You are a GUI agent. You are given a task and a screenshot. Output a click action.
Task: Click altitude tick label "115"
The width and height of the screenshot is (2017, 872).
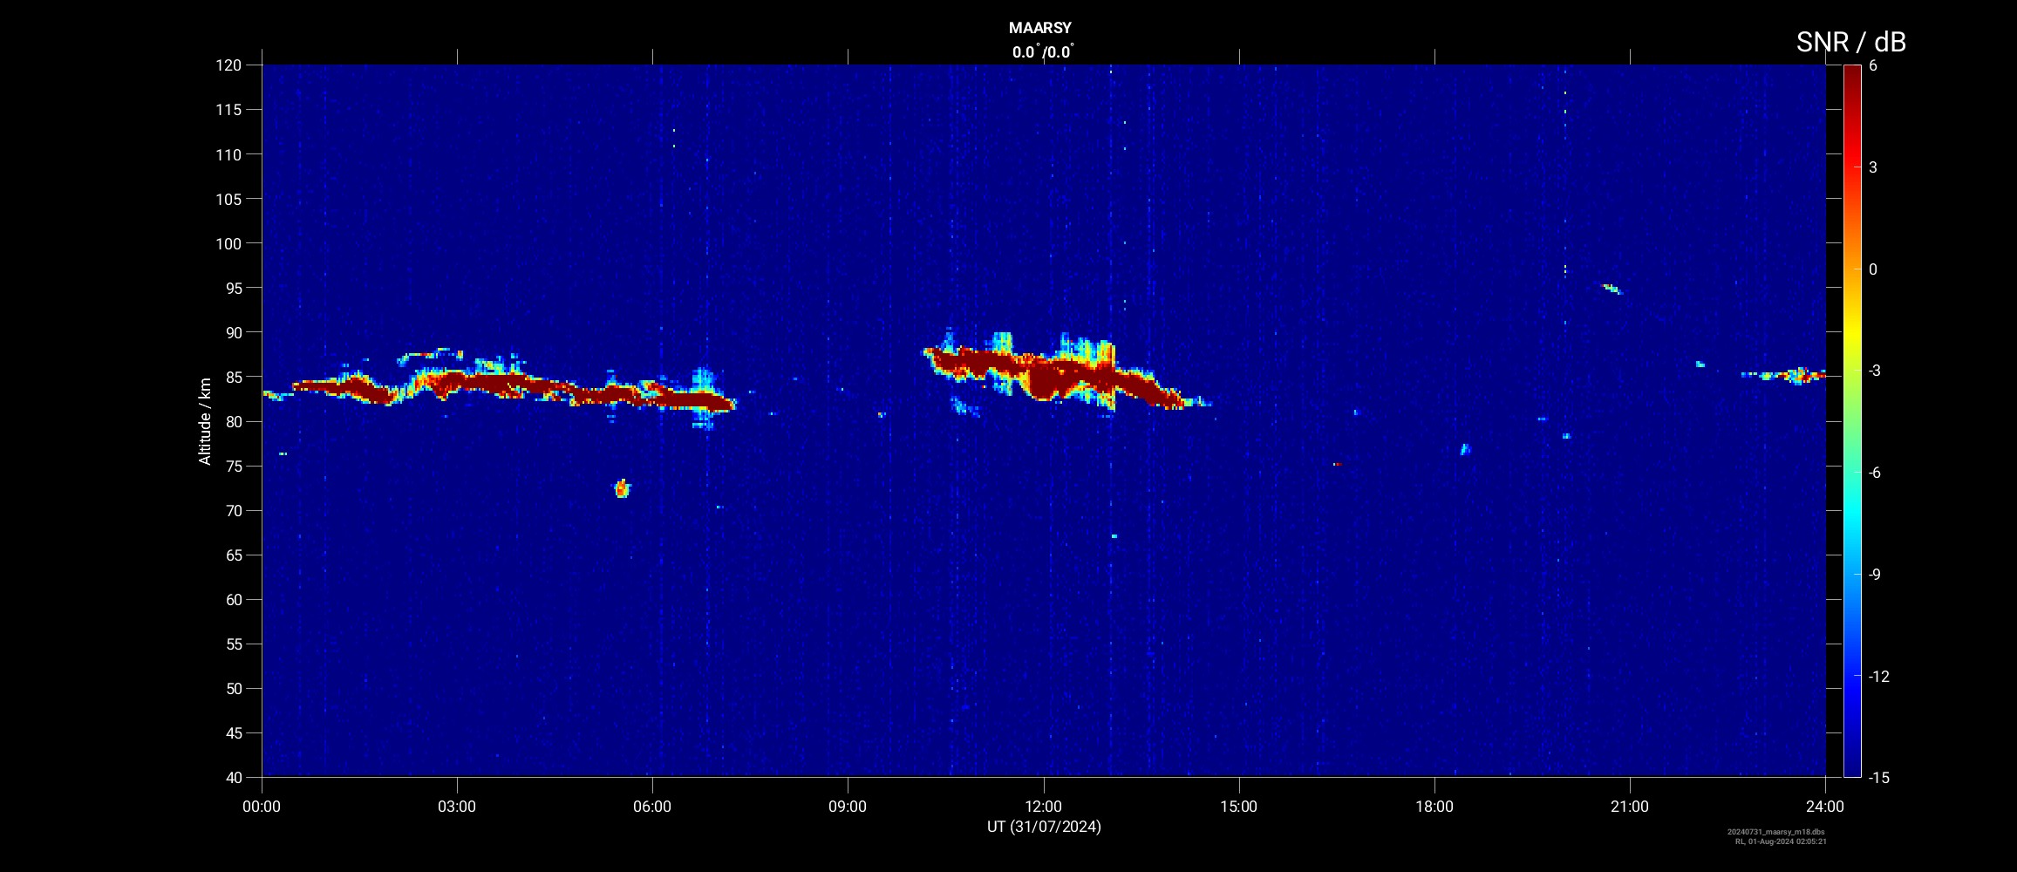tap(228, 110)
